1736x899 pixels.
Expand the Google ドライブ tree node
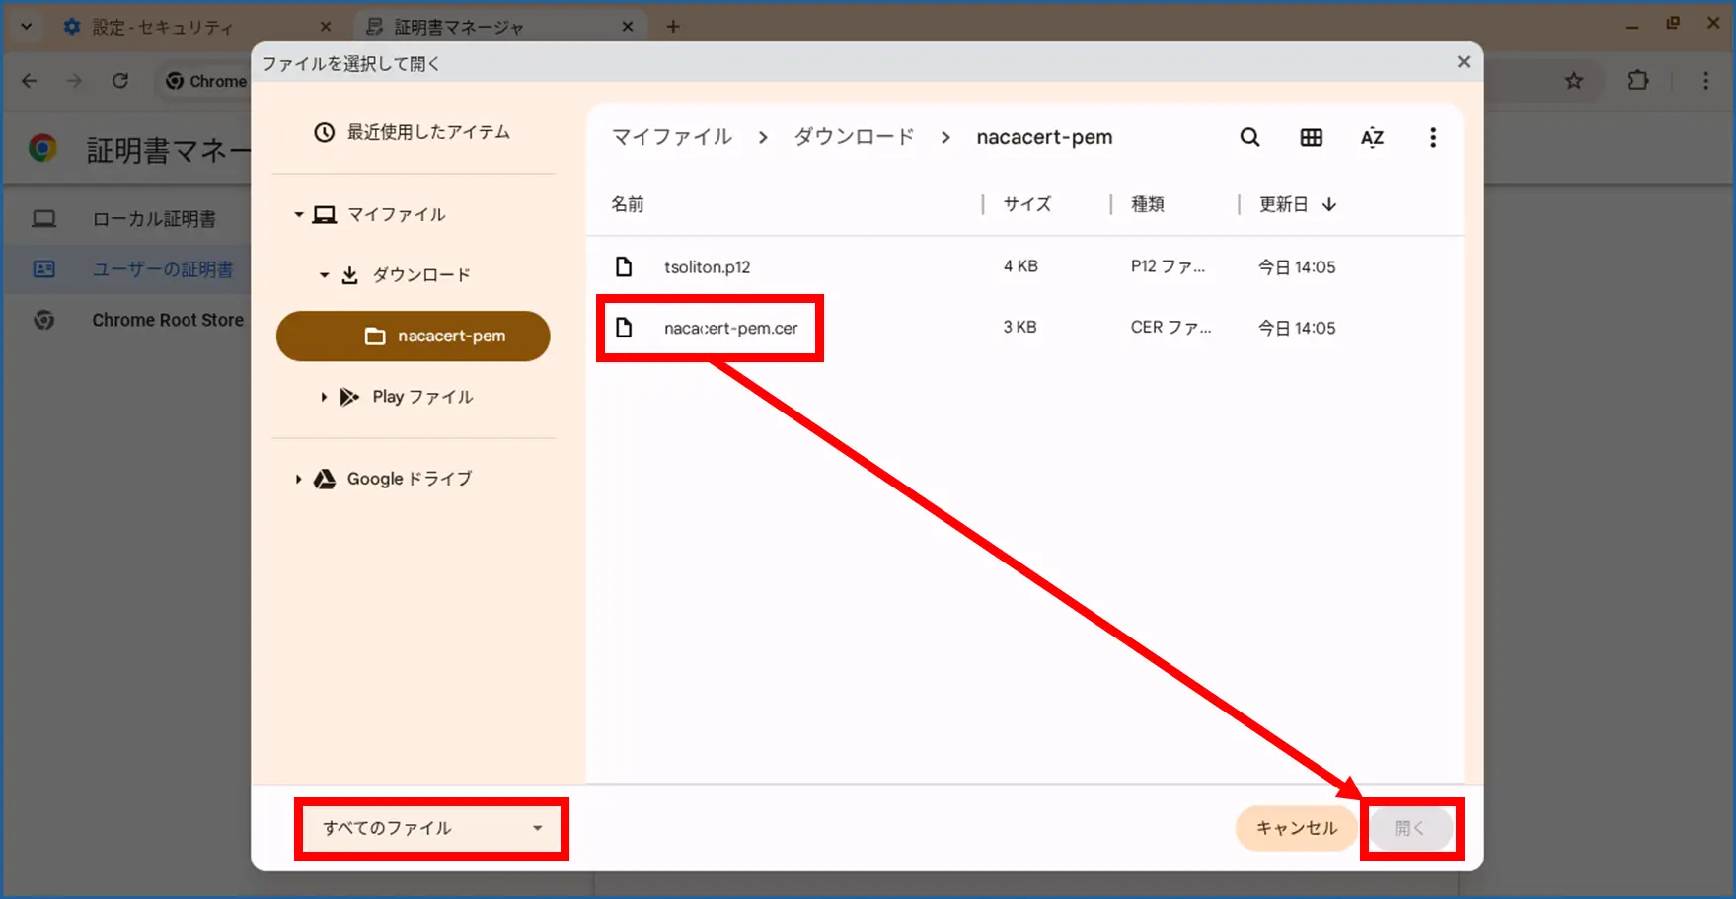298,479
